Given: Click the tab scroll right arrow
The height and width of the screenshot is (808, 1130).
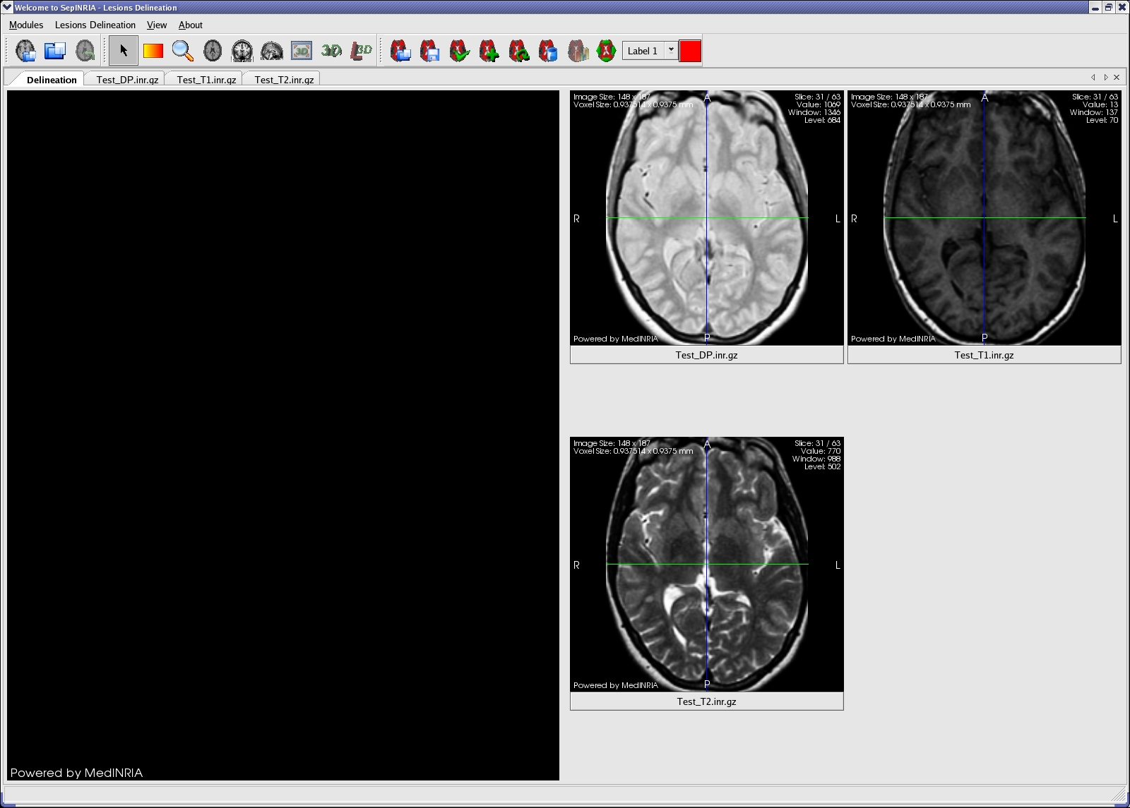Looking at the screenshot, I should [x=1105, y=78].
